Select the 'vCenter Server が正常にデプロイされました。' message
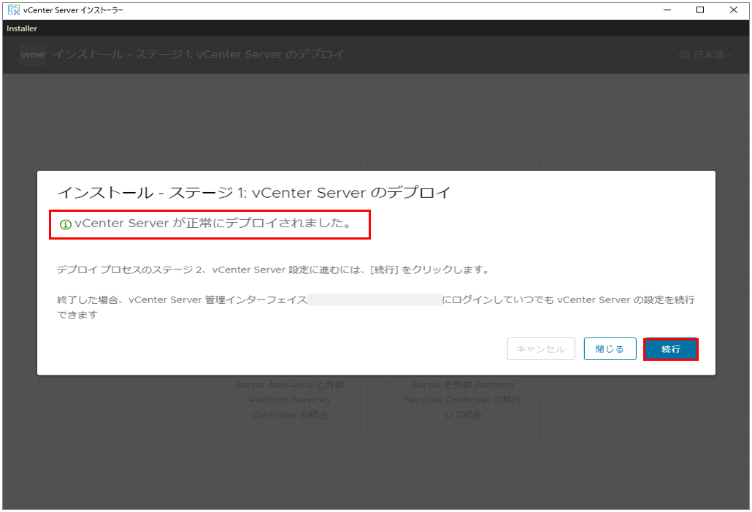This screenshot has width=752, height=512. point(213,223)
